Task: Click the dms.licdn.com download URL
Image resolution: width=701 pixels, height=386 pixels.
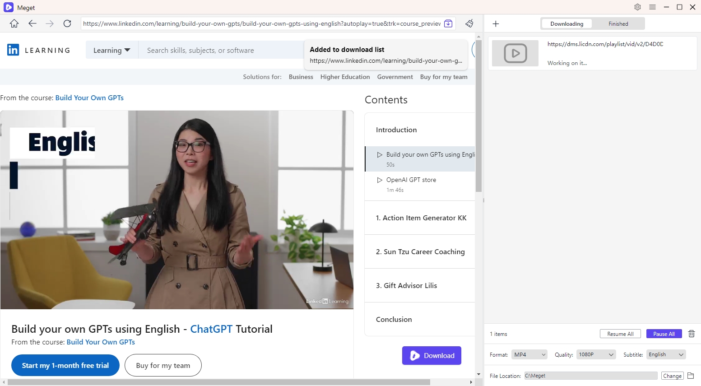Action: 605,44
